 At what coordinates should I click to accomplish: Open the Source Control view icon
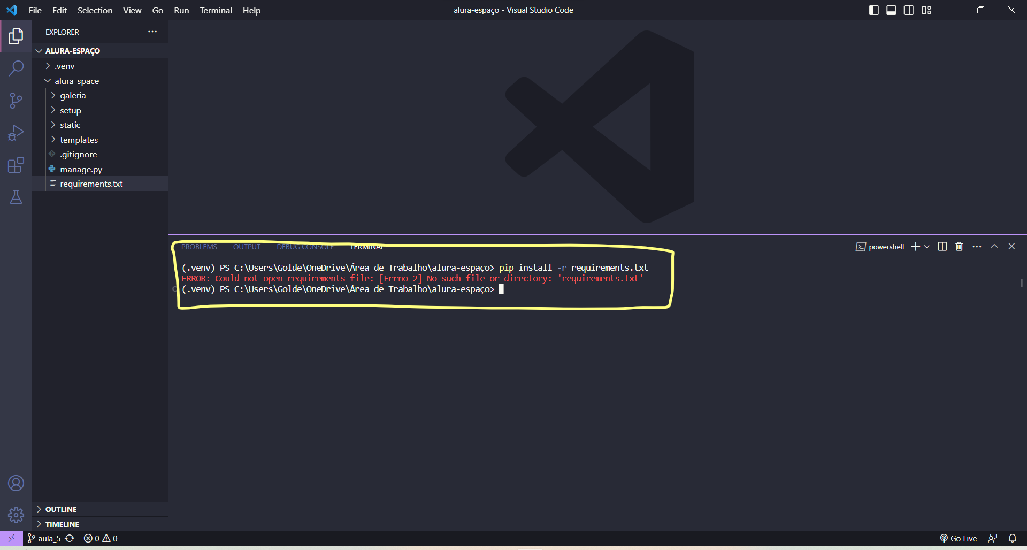pyautogui.click(x=16, y=101)
